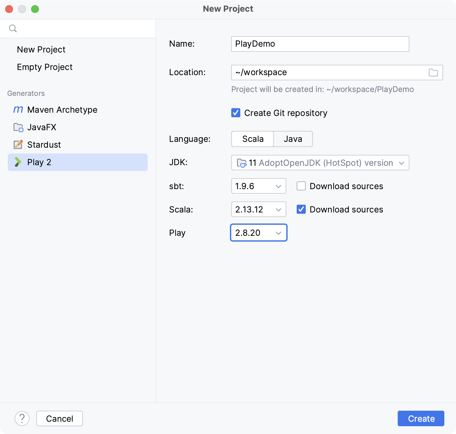This screenshot has height=434, width=456.
Task: Select the Empty Project list item
Action: click(45, 67)
